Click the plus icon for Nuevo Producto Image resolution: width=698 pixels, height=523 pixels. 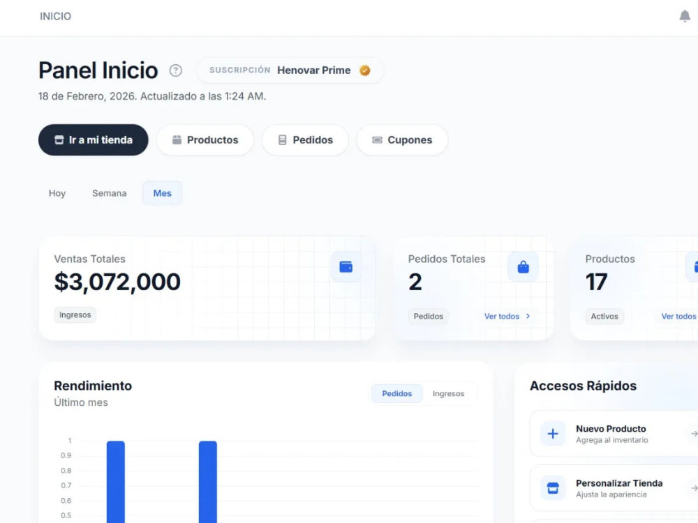pos(552,434)
